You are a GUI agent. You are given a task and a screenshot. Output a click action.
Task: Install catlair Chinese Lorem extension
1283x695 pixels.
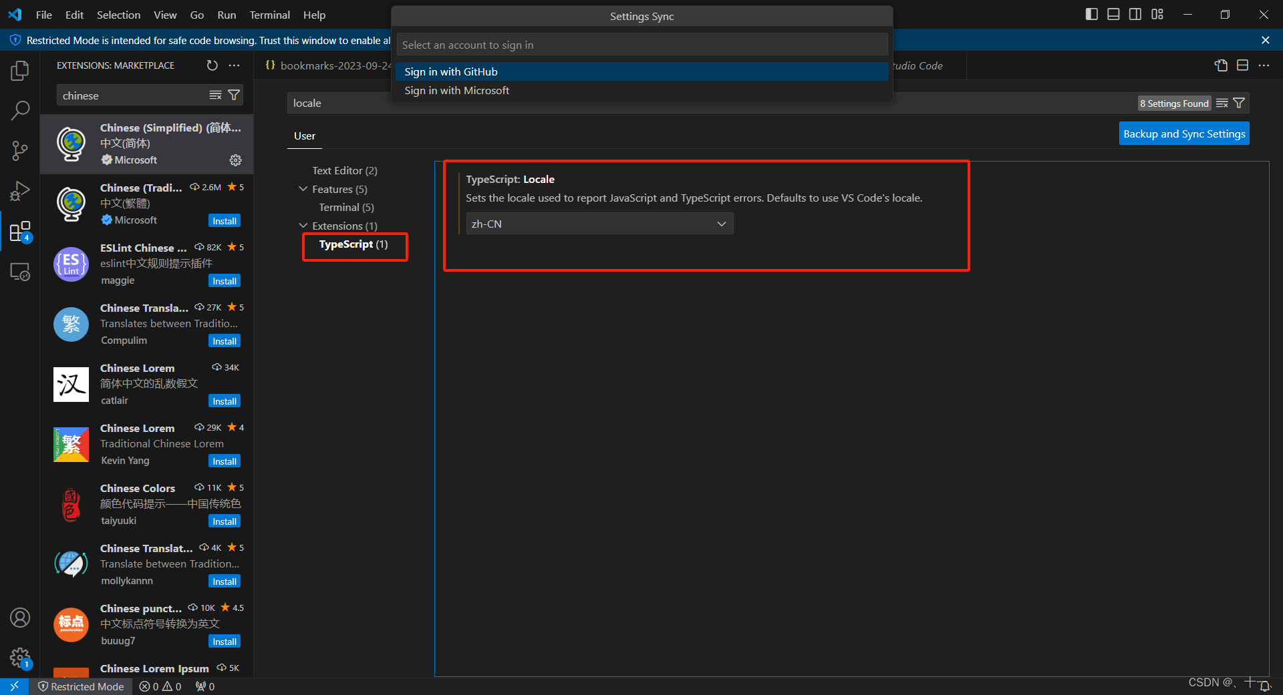225,401
